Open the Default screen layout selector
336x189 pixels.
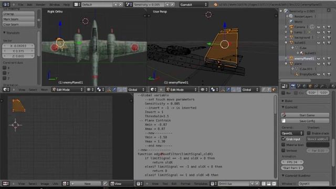[x=77, y=4]
